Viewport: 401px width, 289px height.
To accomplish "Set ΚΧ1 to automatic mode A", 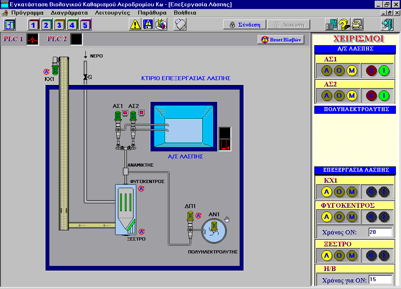I will [x=327, y=192].
